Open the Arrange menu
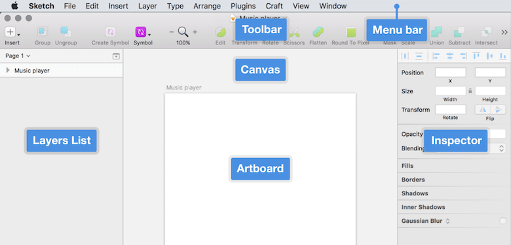This screenshot has height=245, width=511. (x=207, y=6)
